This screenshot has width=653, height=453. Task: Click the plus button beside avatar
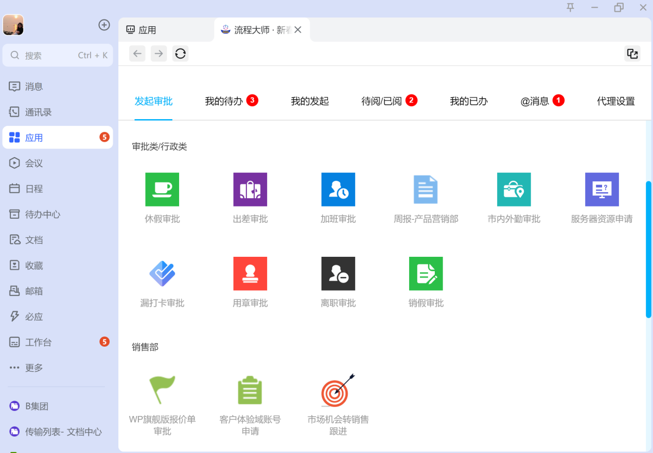point(104,25)
